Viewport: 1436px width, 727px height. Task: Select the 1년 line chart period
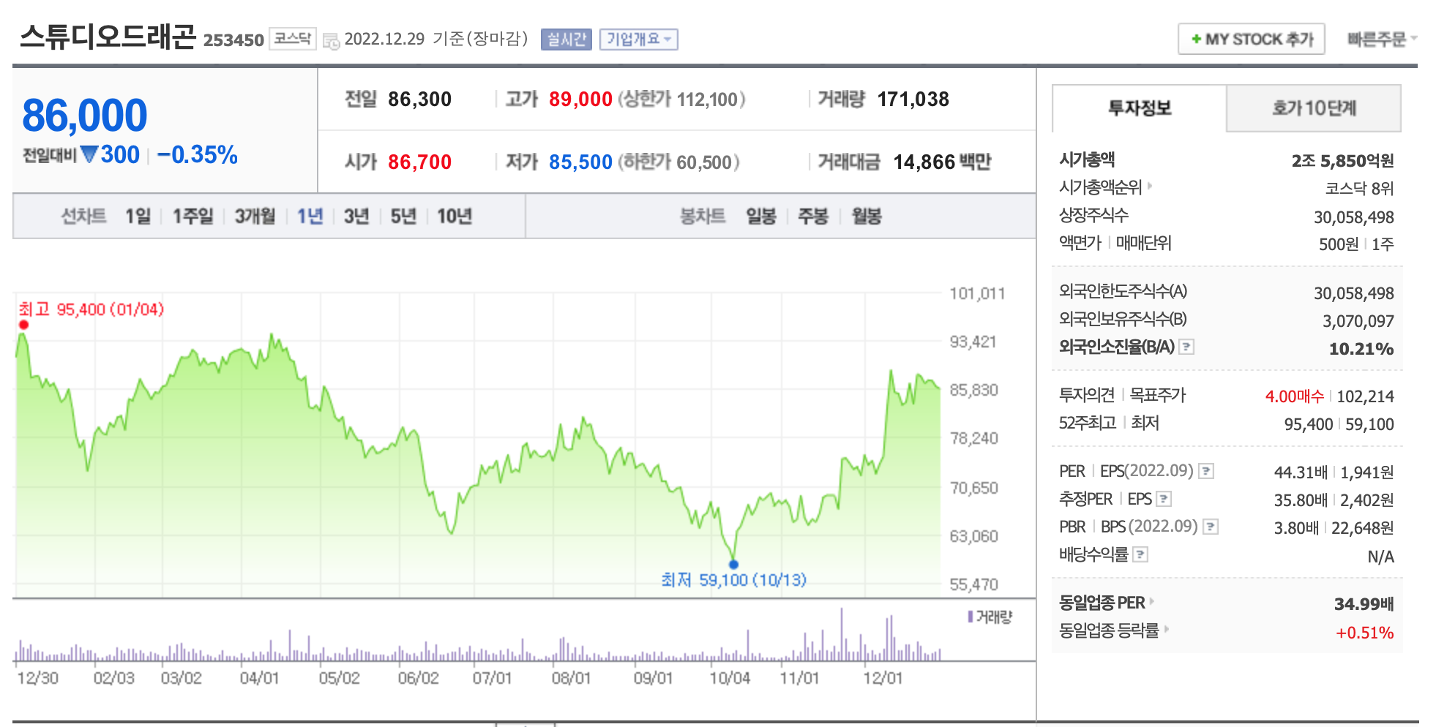[310, 216]
